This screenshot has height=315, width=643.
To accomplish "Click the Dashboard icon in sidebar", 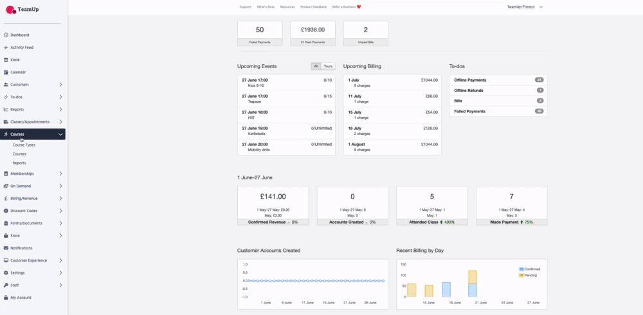I will (x=6, y=35).
